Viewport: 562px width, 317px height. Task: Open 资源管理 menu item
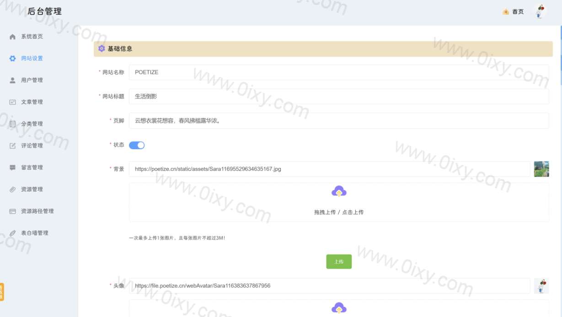click(32, 189)
